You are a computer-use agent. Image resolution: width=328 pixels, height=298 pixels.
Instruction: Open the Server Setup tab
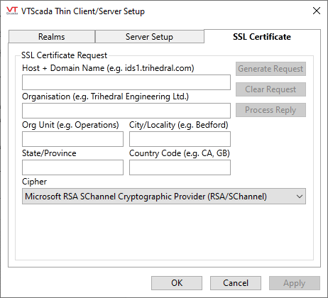point(149,37)
